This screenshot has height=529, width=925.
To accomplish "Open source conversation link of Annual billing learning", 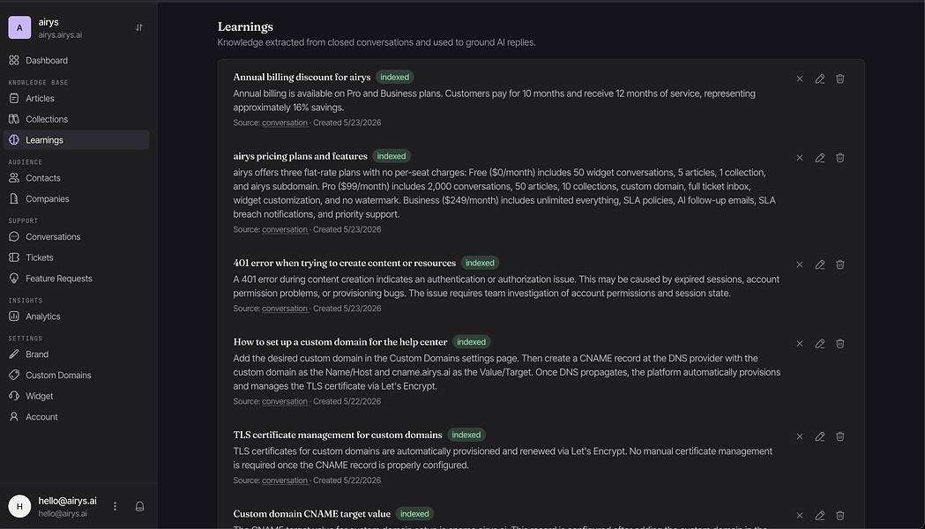I will click(x=285, y=123).
